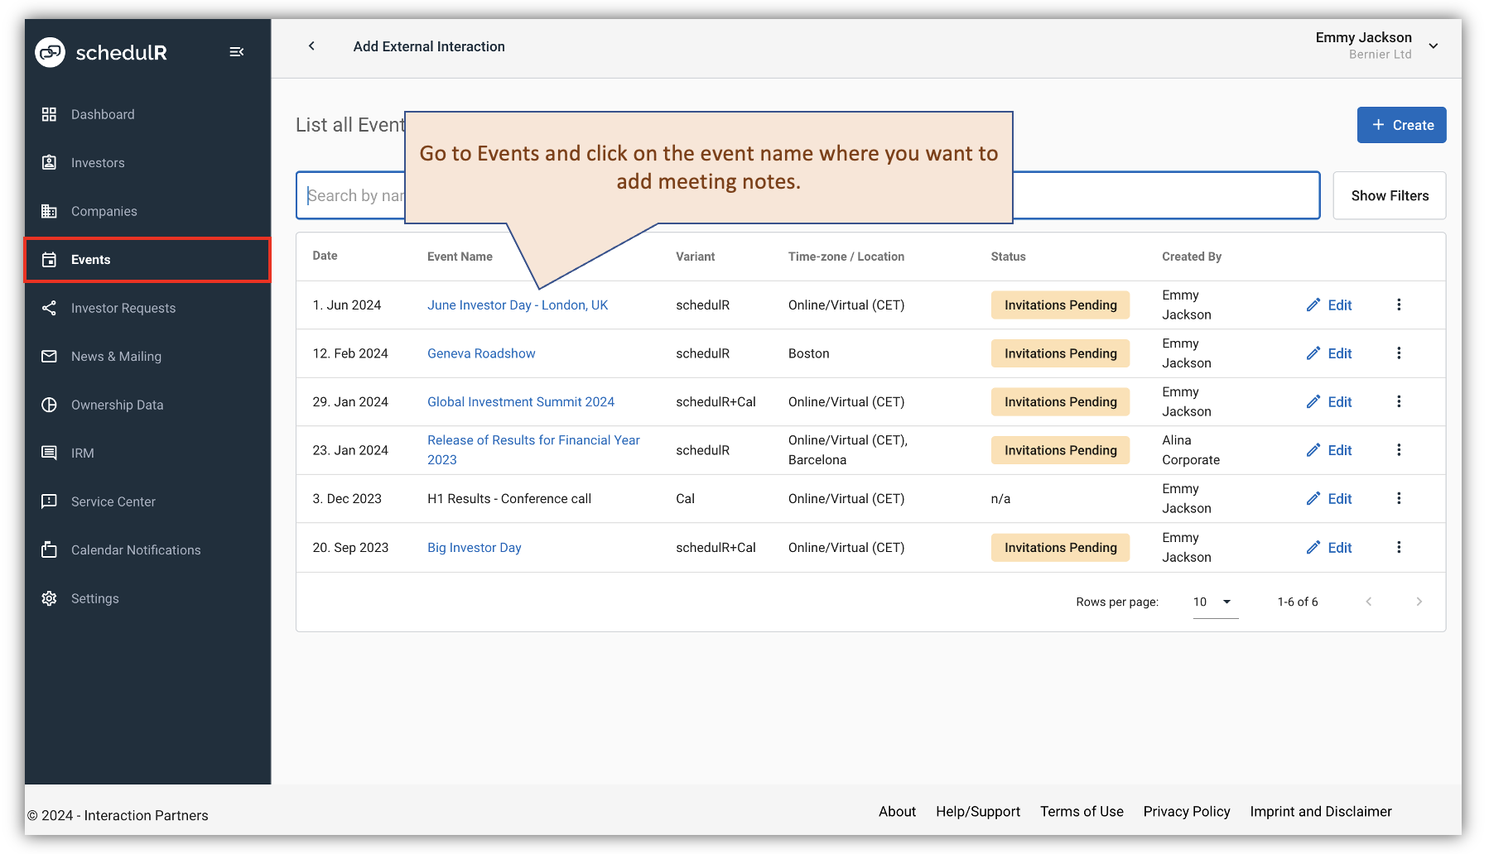1489x854 pixels.
Task: Click the schedulR logo icon
Action: [x=50, y=51]
